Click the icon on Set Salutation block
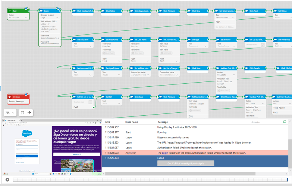Image resolution: width=292 pixels, height=186 pixels. pos(74,39)
